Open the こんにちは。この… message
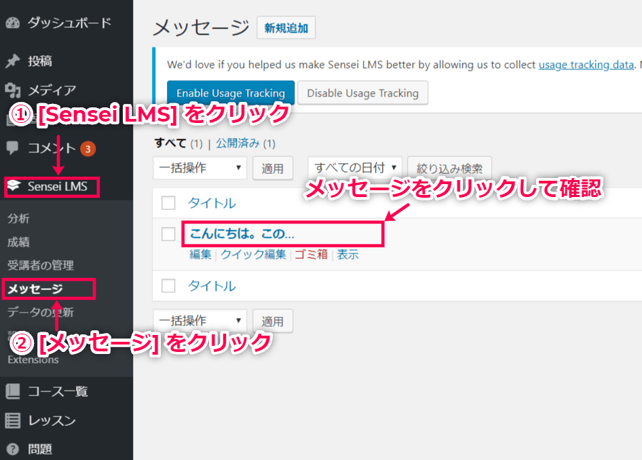Image resolution: width=642 pixels, height=460 pixels. point(242,234)
